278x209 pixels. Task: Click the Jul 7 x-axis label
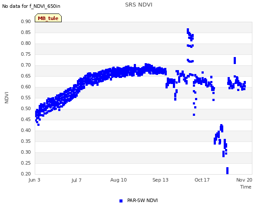pos(76,180)
